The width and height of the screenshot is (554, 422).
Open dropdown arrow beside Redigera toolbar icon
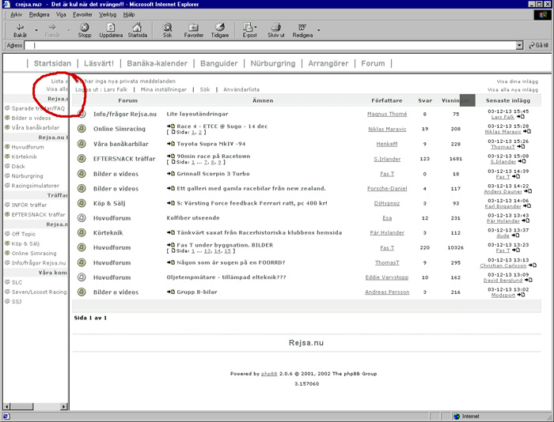[318, 30]
